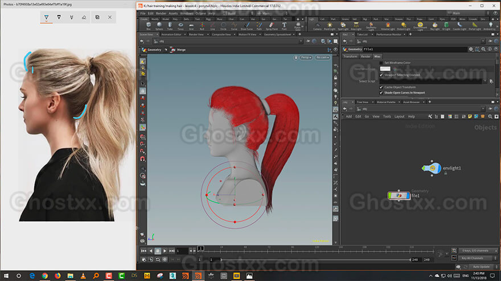Add an Area Light from shelf

pyautogui.click(x=356, y=26)
